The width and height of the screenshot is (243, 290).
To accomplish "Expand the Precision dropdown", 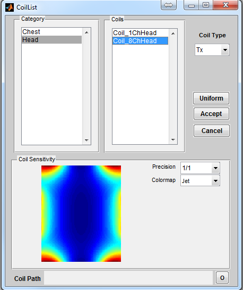I will [x=200, y=168].
